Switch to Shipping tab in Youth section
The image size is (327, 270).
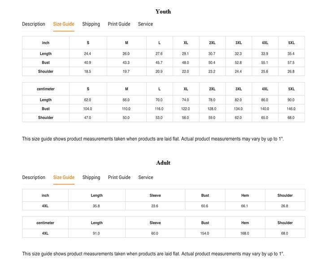[x=91, y=24]
